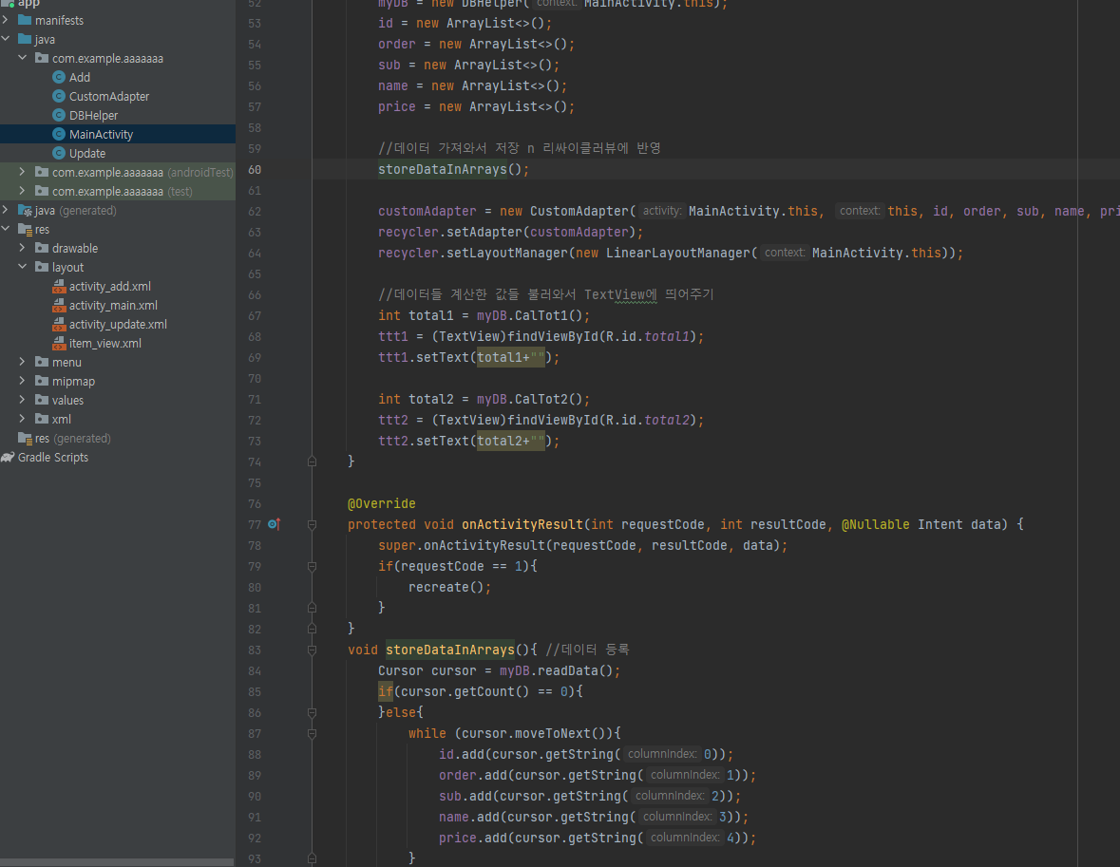Toggle the while loop fold marker on line 87
This screenshot has height=867, width=1120.
pyautogui.click(x=313, y=733)
